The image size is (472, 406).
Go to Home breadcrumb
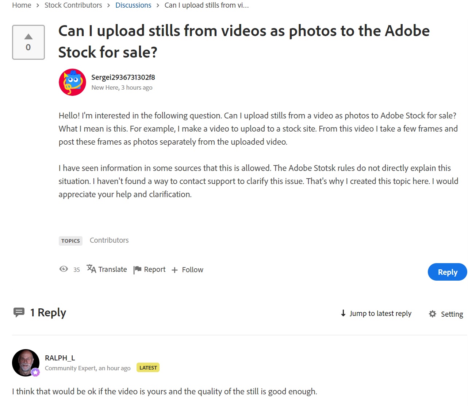(22, 5)
